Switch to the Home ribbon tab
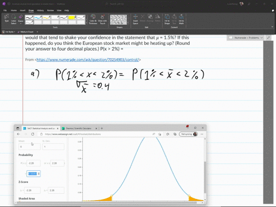This screenshot has height=207, width=276. pos(14,10)
